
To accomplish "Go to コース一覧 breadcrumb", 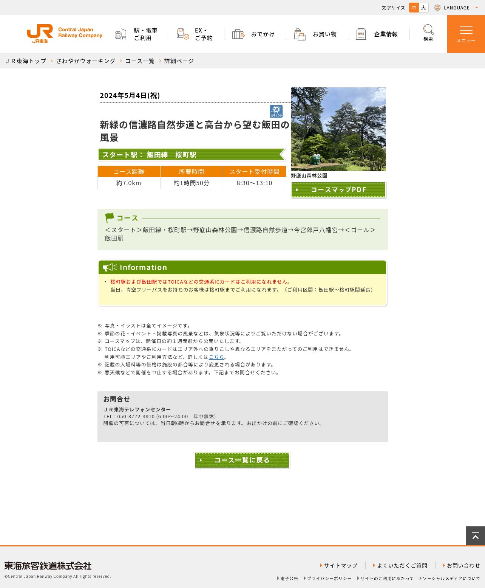I will click(140, 61).
